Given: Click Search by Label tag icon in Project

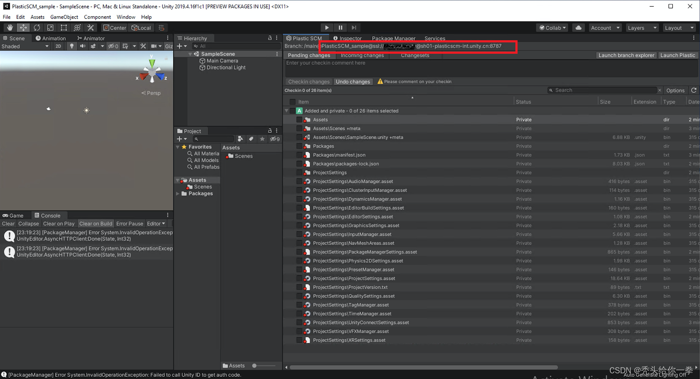Looking at the screenshot, I should (251, 139).
